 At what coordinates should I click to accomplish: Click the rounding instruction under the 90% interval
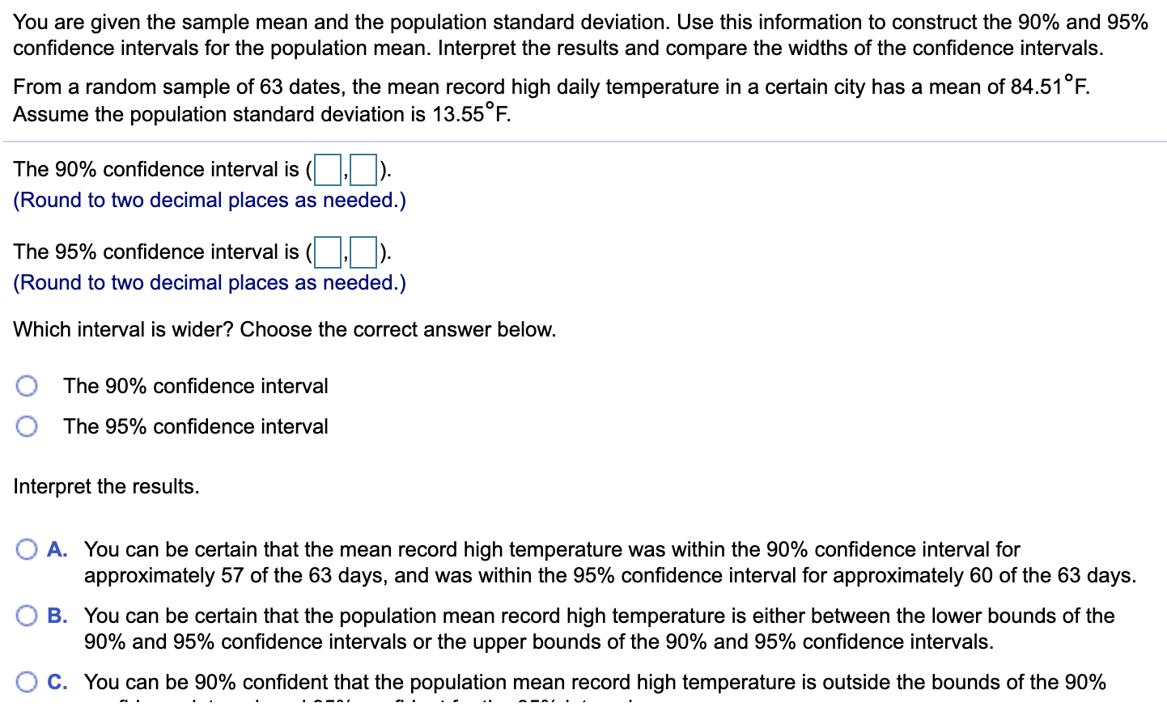coord(209,201)
